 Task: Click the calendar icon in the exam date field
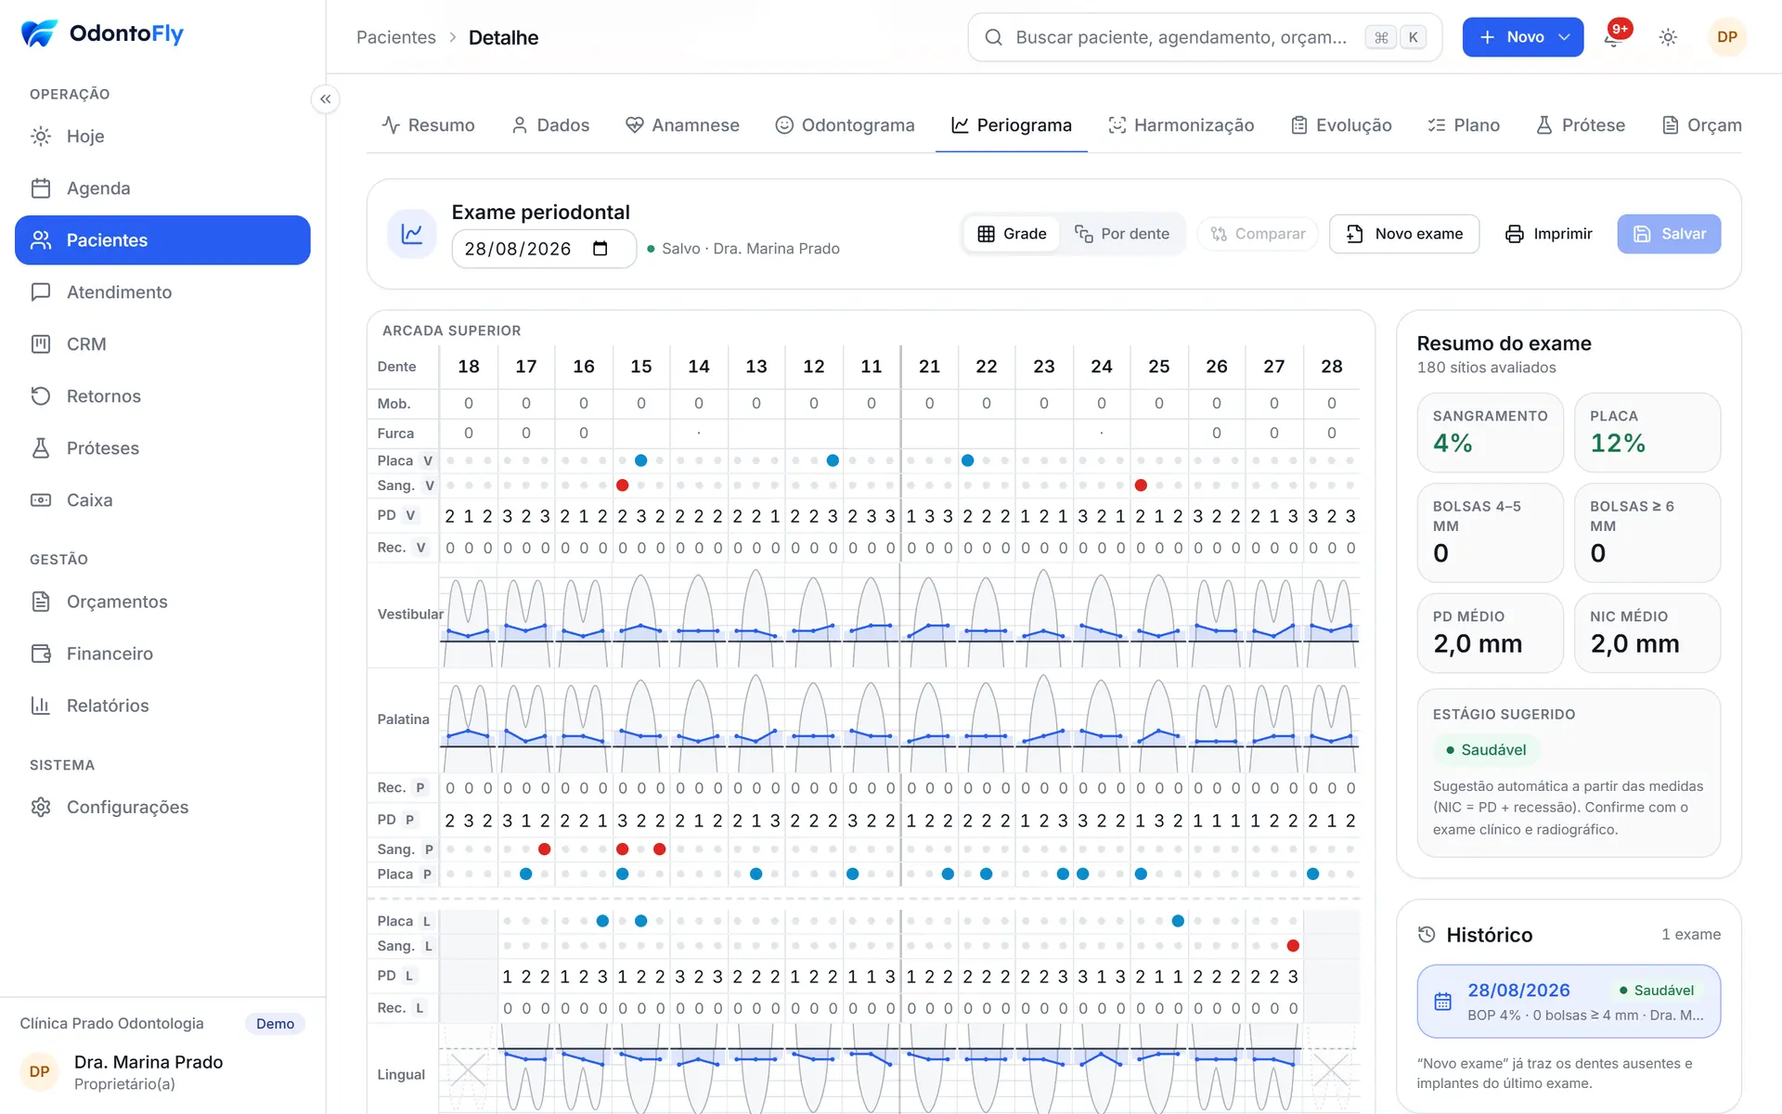tap(600, 249)
